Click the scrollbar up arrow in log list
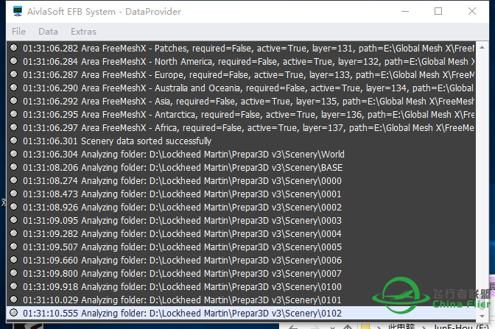The image size is (495, 329). pyautogui.click(x=482, y=48)
